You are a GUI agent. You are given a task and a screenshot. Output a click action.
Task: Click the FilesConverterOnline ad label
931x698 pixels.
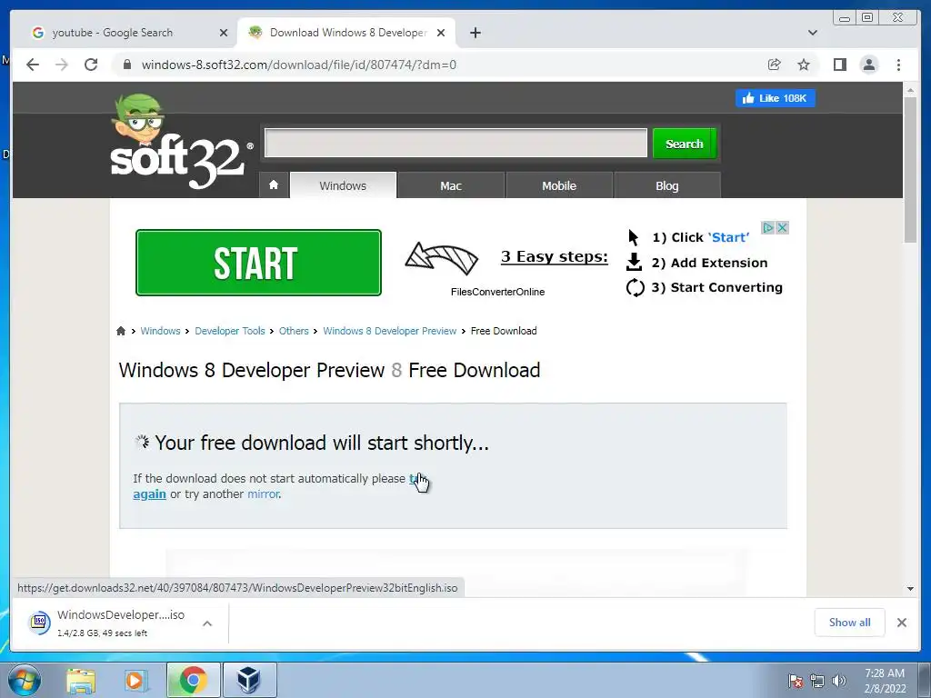pos(497,292)
